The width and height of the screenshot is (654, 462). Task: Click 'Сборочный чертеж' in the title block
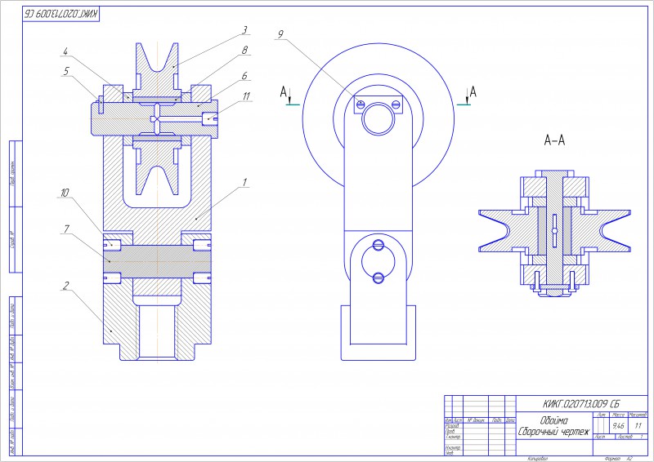(554, 432)
